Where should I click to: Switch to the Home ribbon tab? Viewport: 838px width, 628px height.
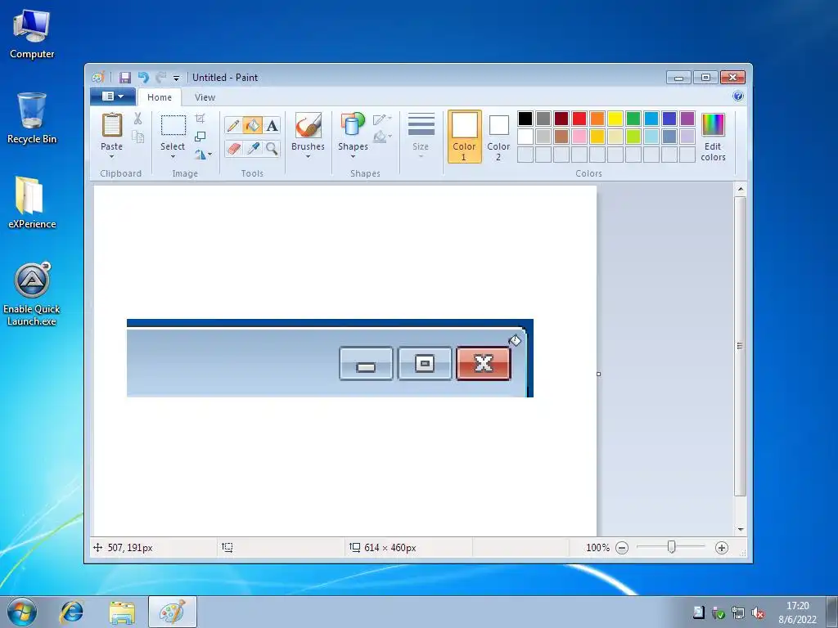tap(160, 97)
